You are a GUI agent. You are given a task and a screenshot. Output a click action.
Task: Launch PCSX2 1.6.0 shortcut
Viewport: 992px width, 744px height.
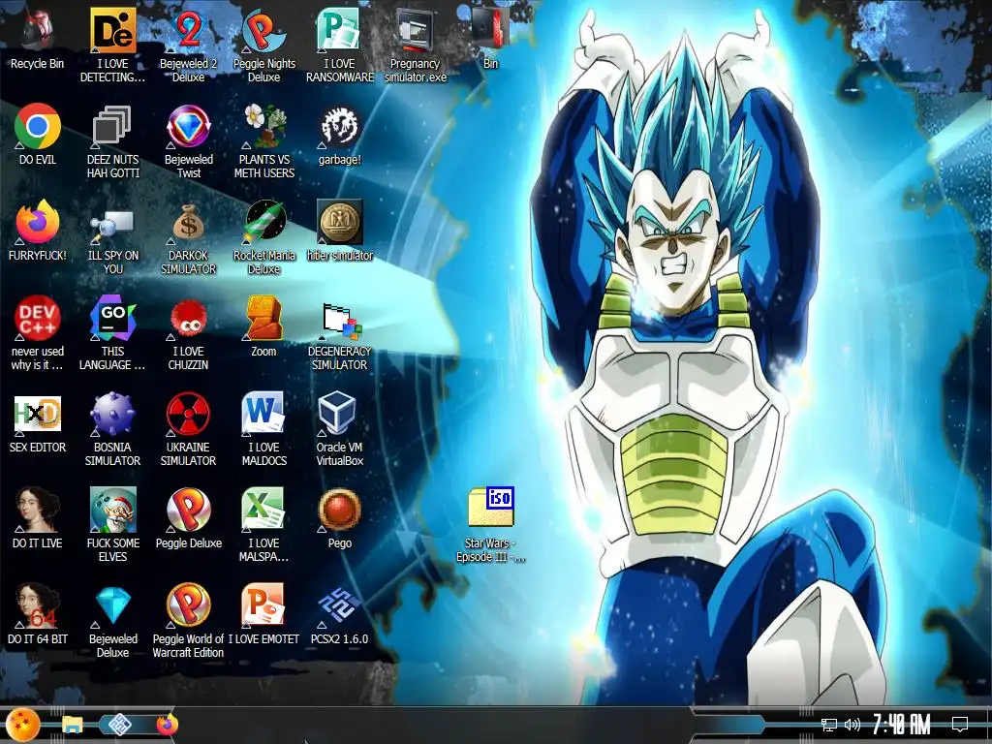click(x=339, y=606)
